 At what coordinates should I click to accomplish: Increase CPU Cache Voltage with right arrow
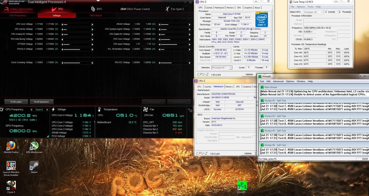pos(93,29)
